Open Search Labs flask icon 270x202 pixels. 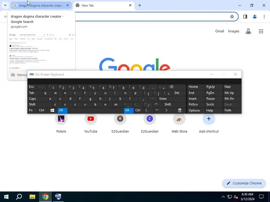248,31
